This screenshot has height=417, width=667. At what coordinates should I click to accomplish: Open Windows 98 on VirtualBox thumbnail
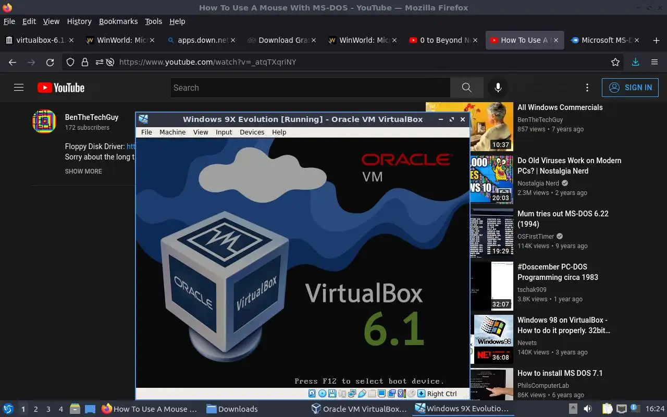tap(491, 339)
